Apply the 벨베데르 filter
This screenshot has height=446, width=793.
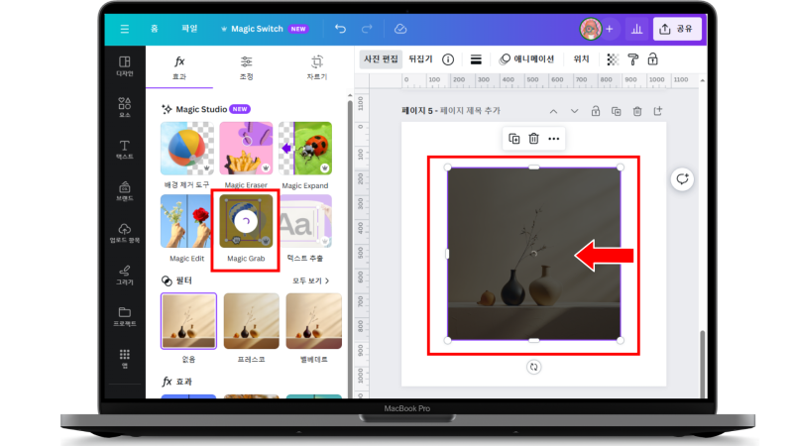point(314,321)
